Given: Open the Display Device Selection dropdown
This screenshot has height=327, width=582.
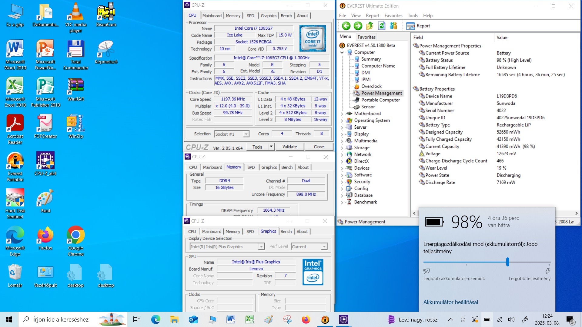Looking at the screenshot, I should pyautogui.click(x=261, y=247).
